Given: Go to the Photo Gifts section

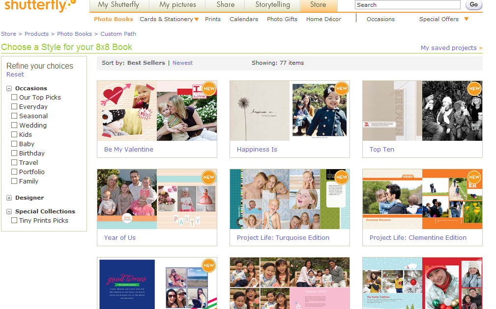Looking at the screenshot, I should point(282,19).
